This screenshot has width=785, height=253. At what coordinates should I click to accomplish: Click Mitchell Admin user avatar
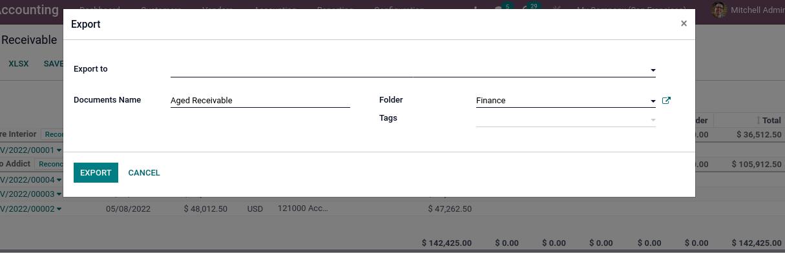718,9
